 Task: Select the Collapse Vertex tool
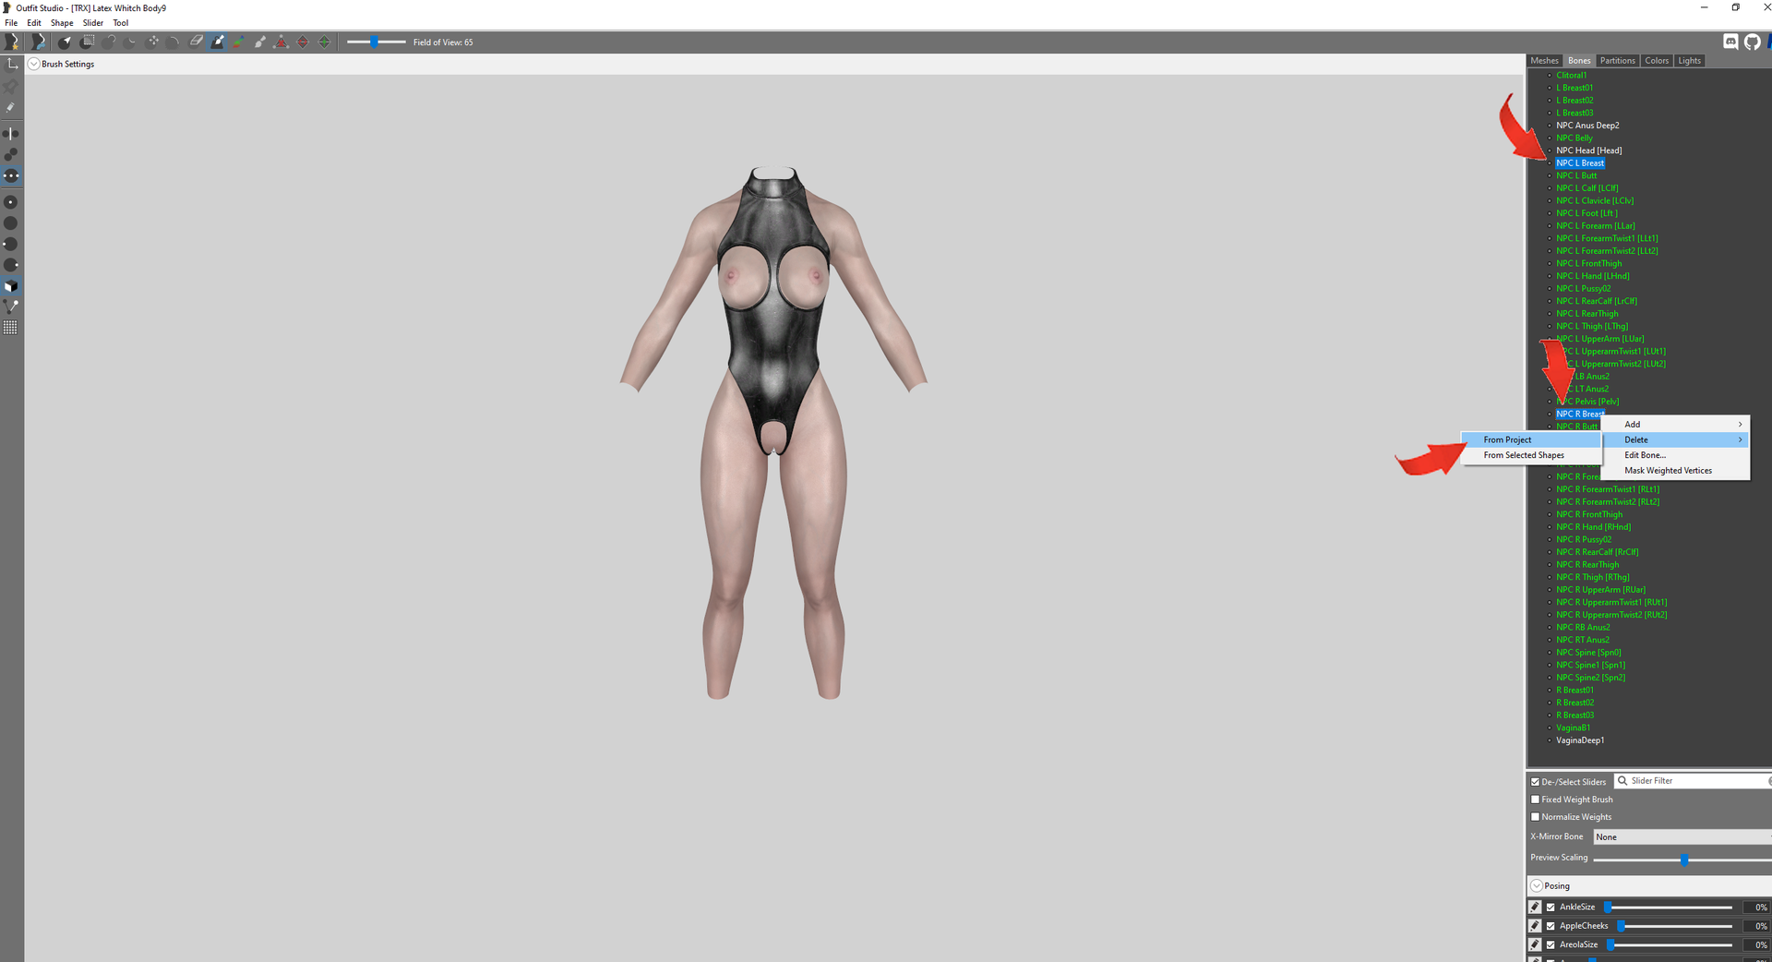point(281,42)
